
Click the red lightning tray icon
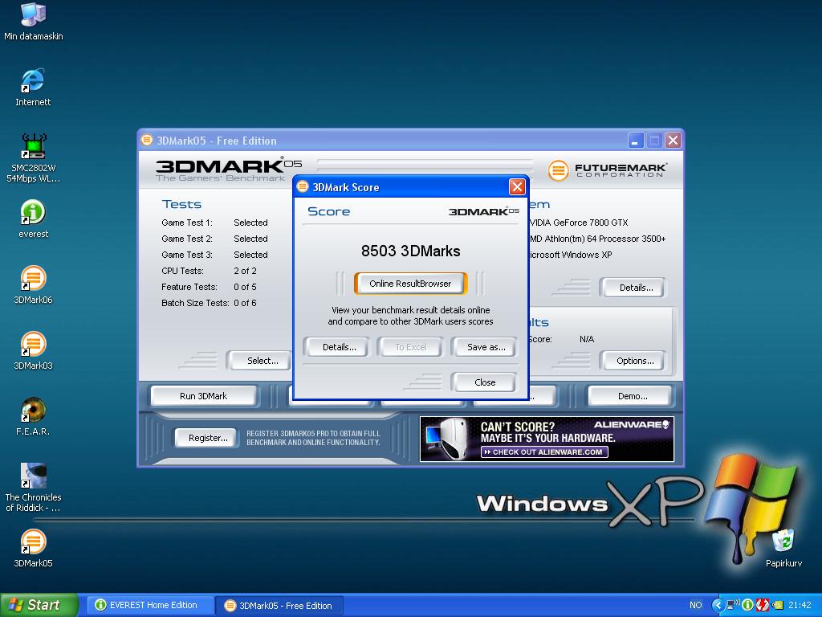coord(763,605)
